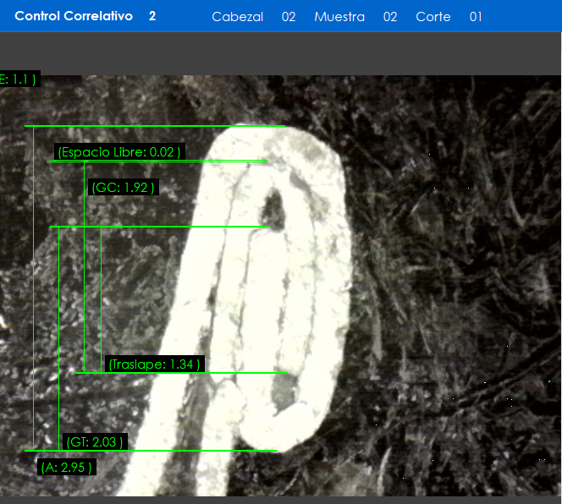562x504 pixels.
Task: Click the dark void near seam top
Action: point(273,205)
